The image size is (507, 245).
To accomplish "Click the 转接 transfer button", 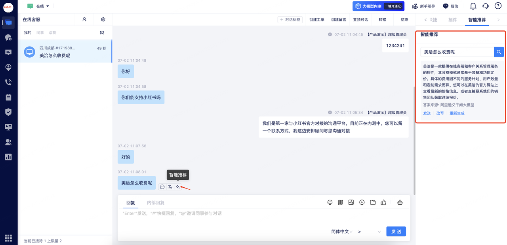I will (x=382, y=19).
